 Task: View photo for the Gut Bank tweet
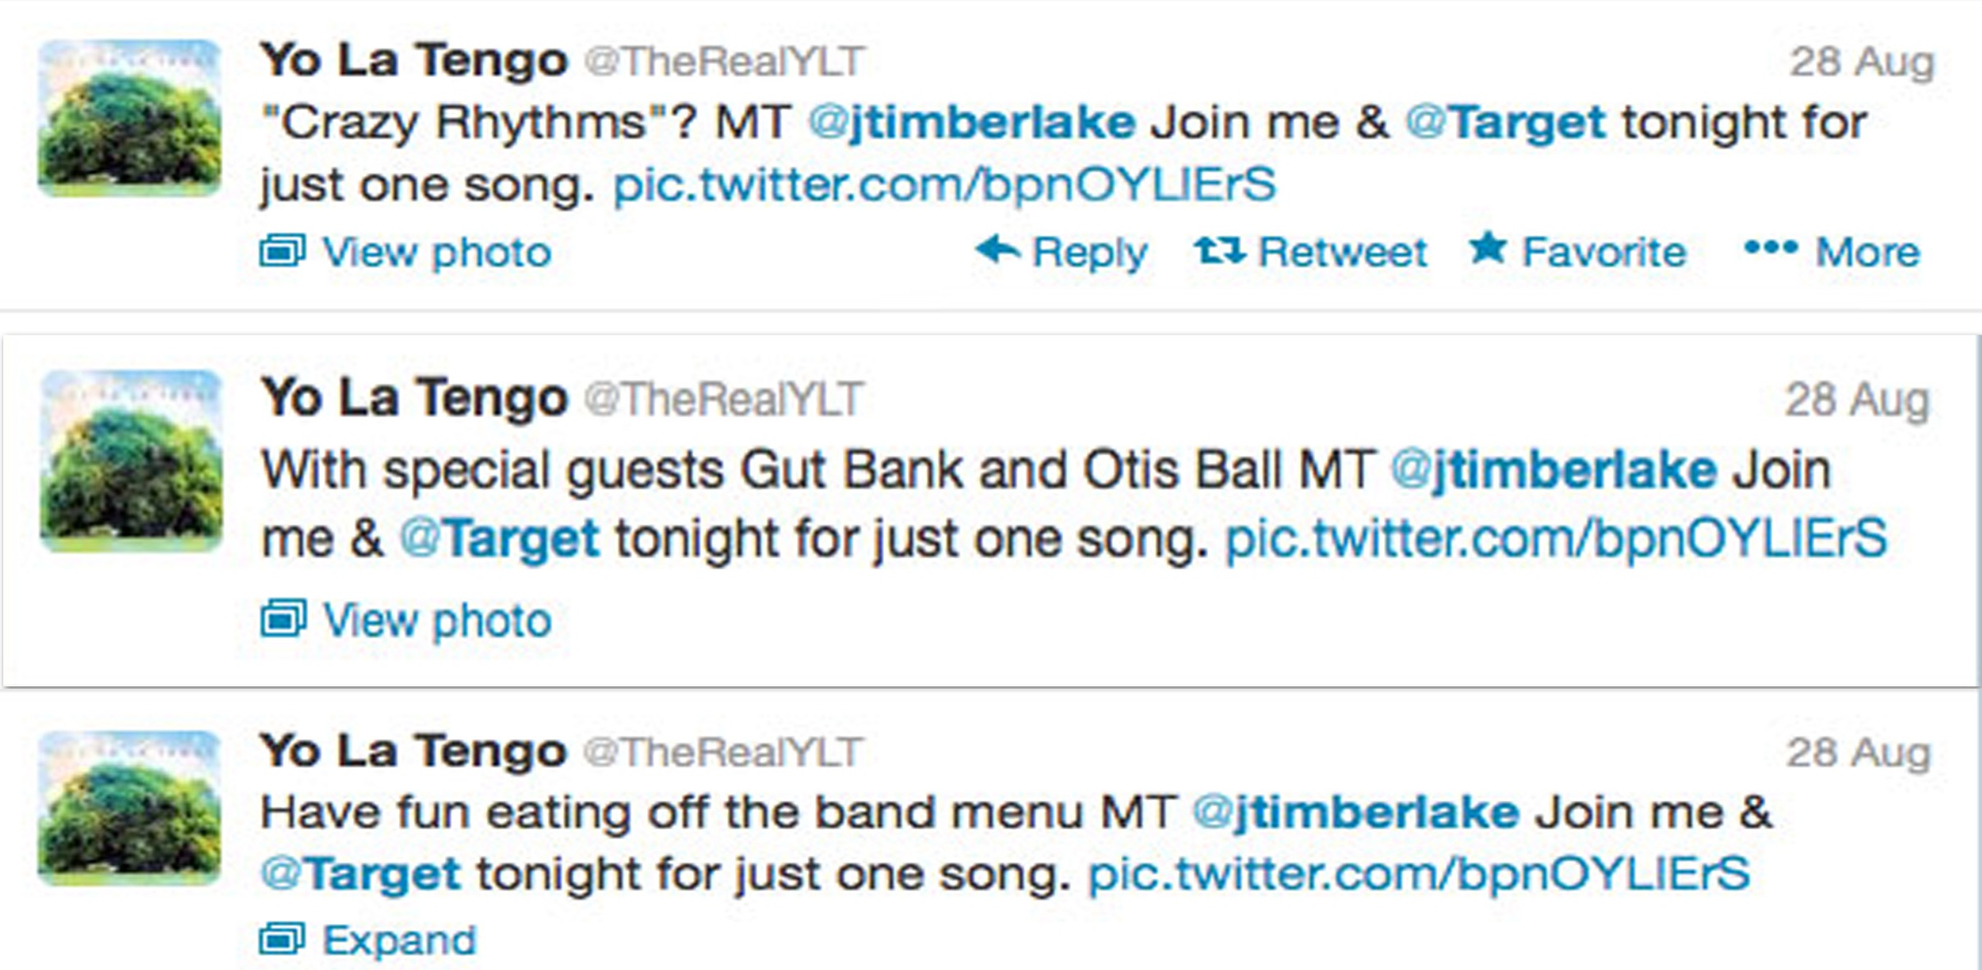tap(437, 620)
